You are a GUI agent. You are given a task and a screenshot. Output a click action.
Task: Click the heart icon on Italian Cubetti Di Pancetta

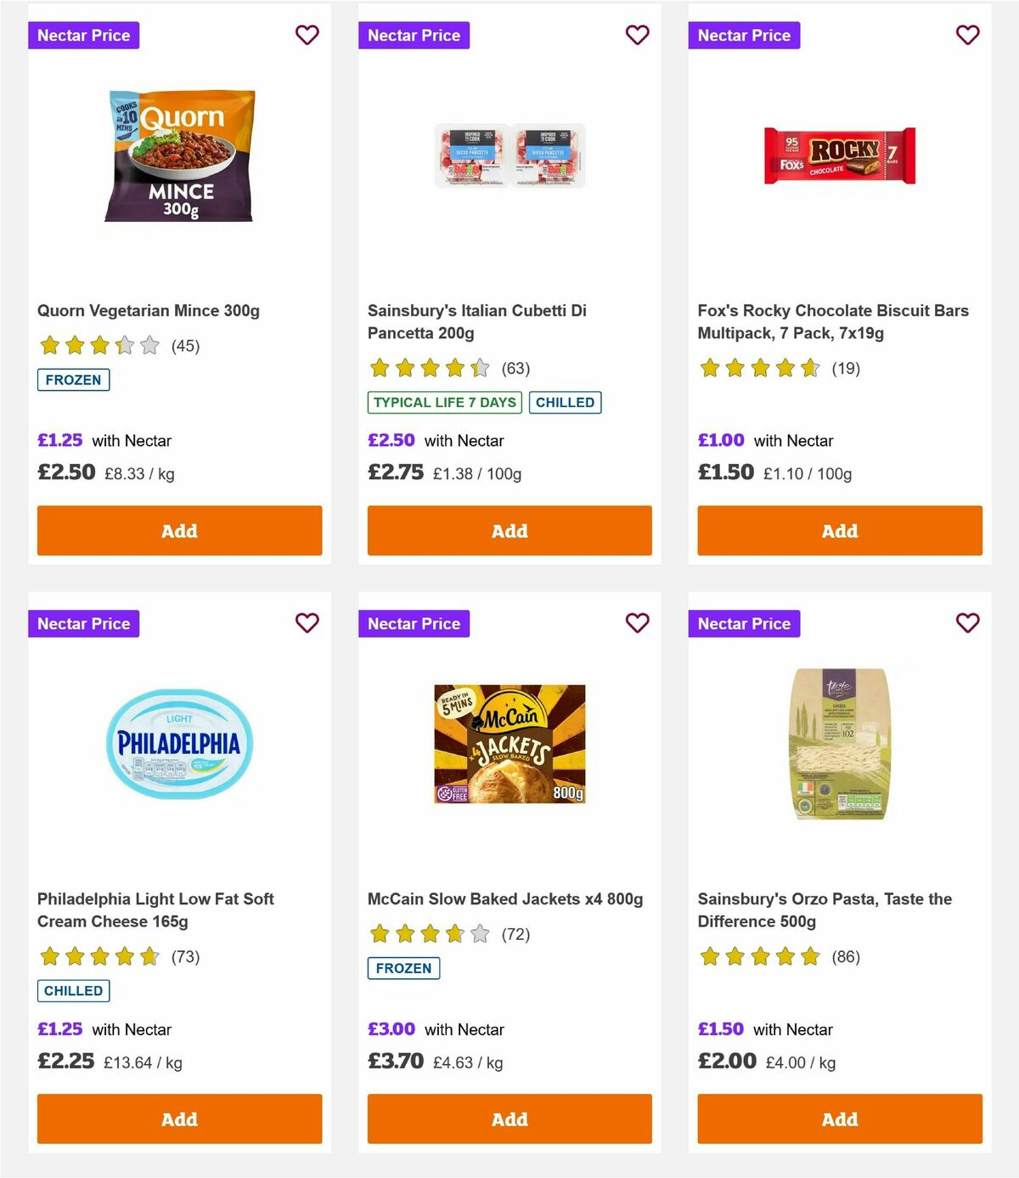click(637, 35)
